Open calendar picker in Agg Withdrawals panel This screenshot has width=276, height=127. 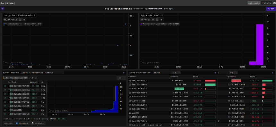pyautogui.click(x=157, y=20)
